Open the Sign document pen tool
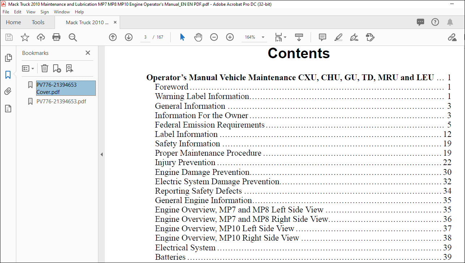The width and height of the screenshot is (465, 263). [x=354, y=37]
